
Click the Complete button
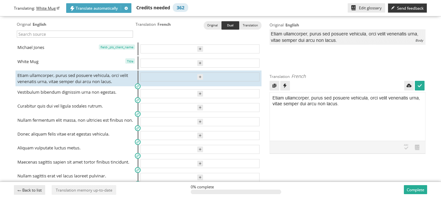[415, 190]
